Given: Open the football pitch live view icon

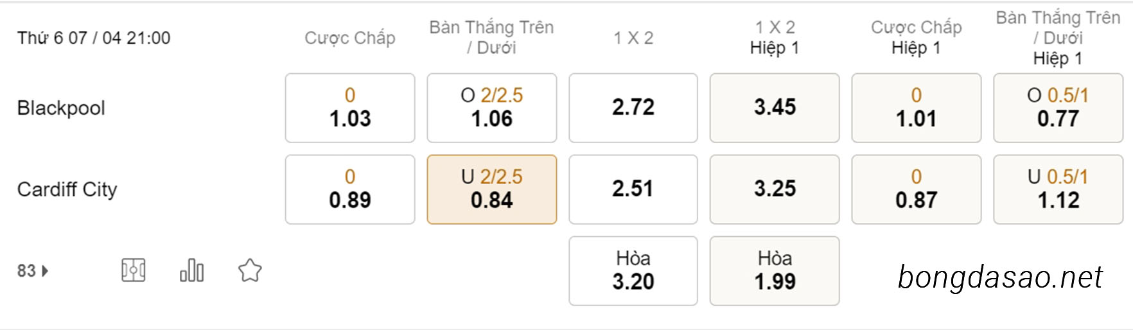Looking at the screenshot, I should [x=133, y=270].
